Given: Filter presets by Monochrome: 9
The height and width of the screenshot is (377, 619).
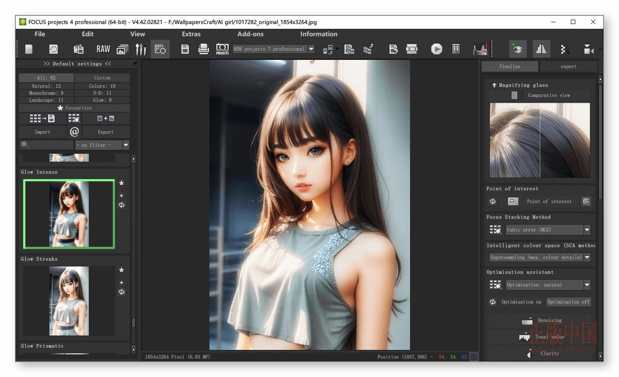Looking at the screenshot, I should point(46,93).
